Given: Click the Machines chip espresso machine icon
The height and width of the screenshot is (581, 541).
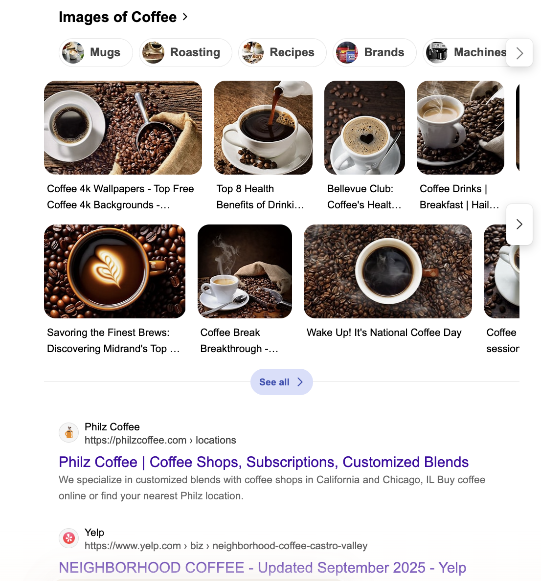Looking at the screenshot, I should coord(437,53).
